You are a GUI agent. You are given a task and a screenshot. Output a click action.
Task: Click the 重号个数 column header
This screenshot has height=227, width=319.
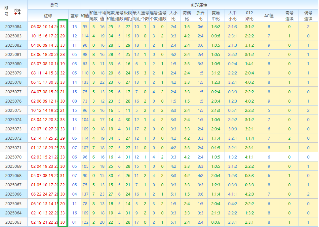[x=145, y=16]
